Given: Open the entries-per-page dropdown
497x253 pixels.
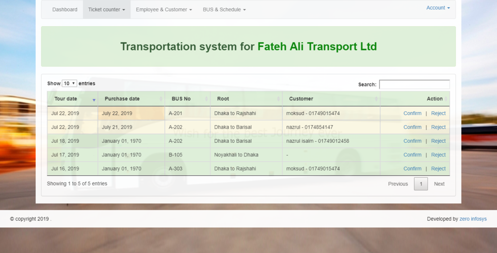Looking at the screenshot, I should click(x=69, y=84).
